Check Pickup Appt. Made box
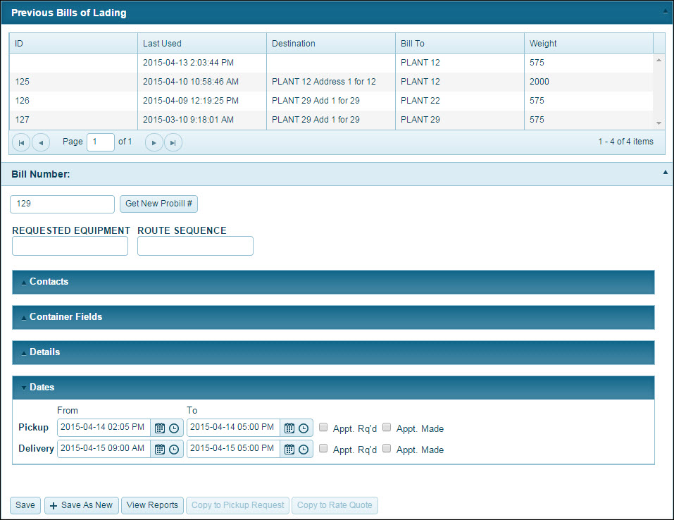 point(387,427)
